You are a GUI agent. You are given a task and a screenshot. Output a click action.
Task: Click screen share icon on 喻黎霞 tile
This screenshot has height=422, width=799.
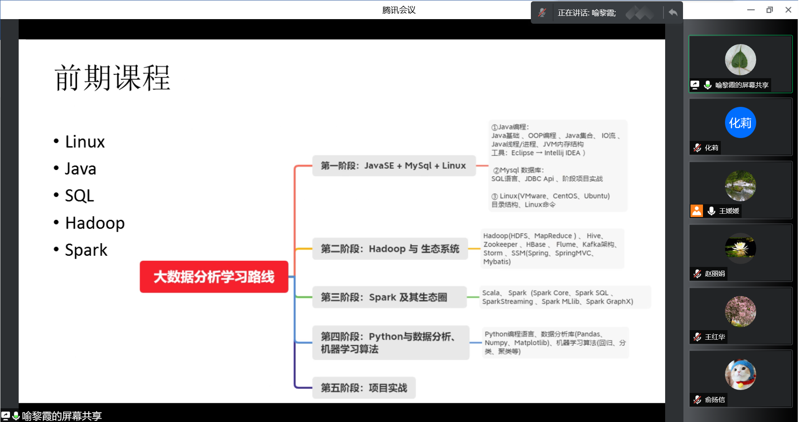695,85
